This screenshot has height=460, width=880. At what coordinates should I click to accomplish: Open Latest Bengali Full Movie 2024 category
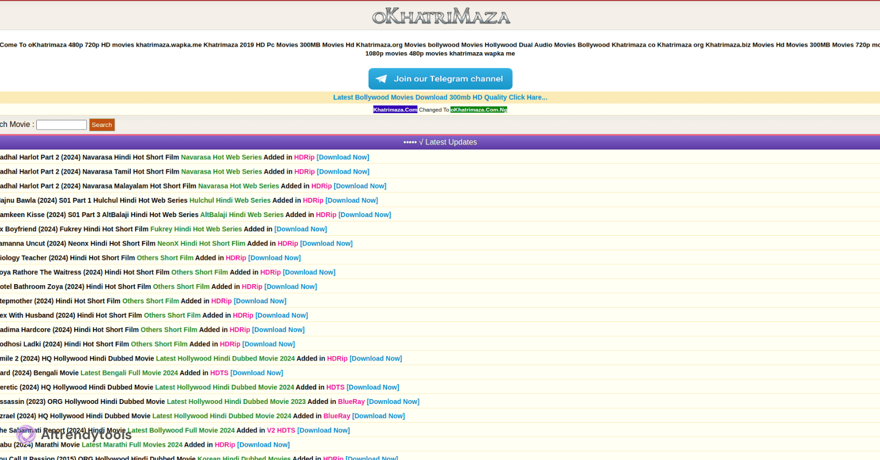[129, 373]
